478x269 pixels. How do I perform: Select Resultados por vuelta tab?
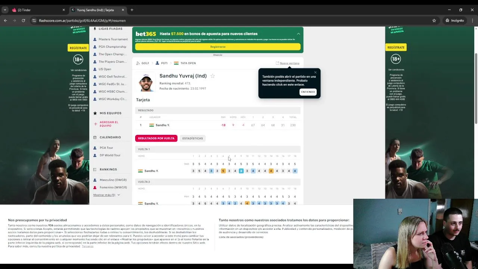[x=156, y=138]
